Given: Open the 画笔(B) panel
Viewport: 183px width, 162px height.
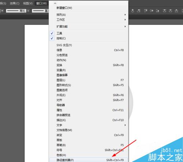Looking at the screenshot, I should click(89, 145).
